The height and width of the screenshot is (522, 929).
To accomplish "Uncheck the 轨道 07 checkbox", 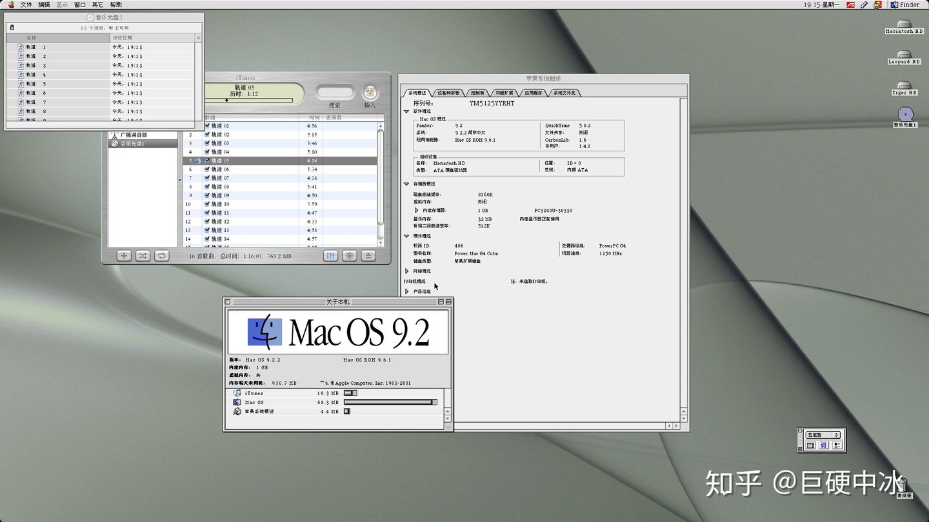I will (x=207, y=178).
